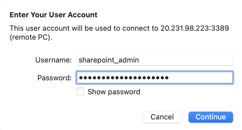
Task: Click the 20.231.98.223:3389 address text
Action: click(195, 28)
